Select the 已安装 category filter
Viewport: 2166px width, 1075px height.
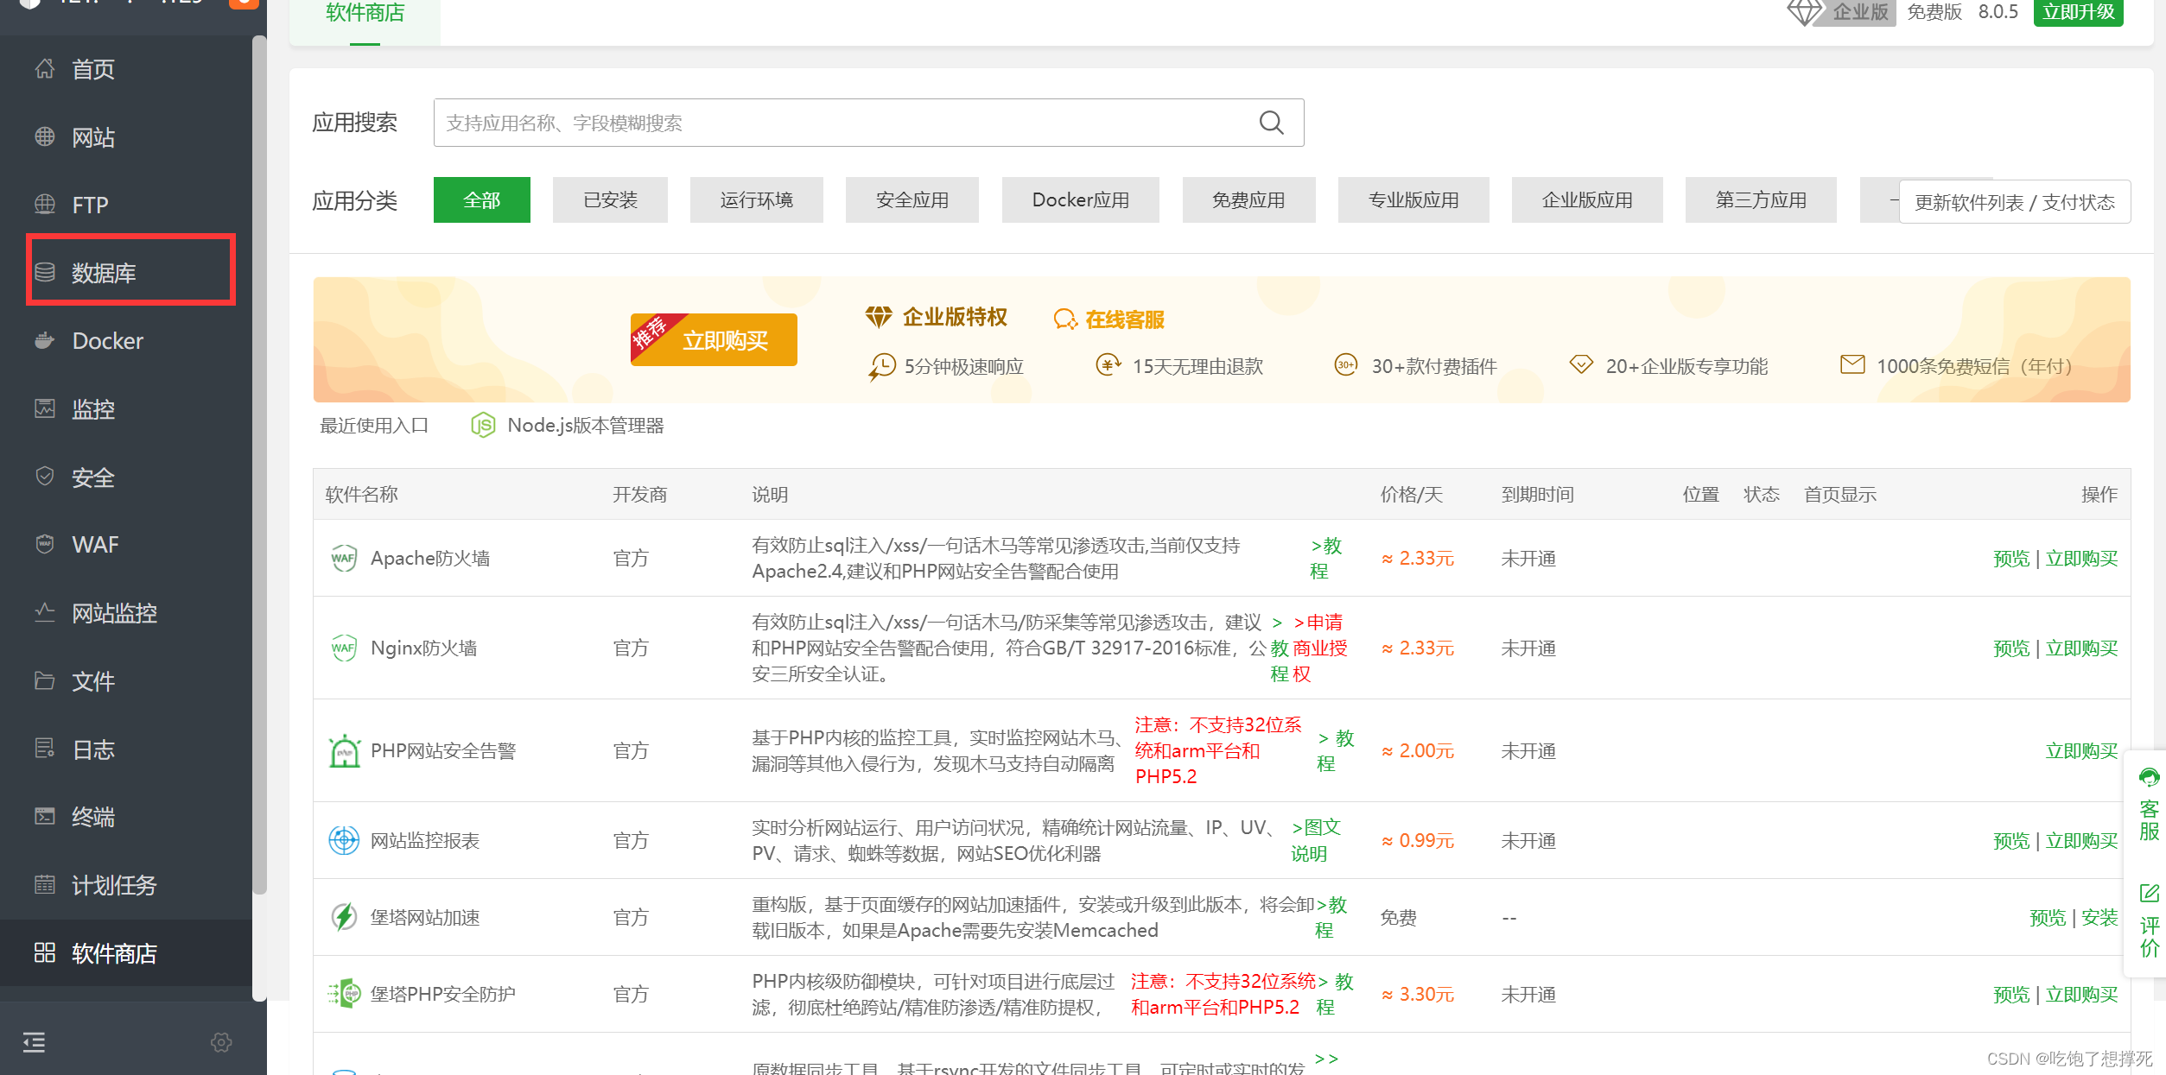coord(610,200)
